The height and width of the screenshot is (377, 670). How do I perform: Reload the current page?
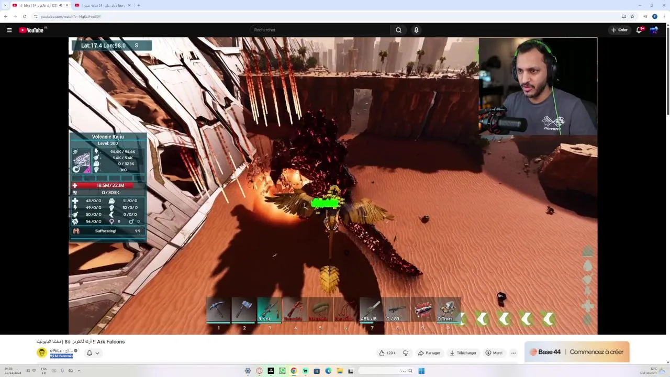(25, 16)
